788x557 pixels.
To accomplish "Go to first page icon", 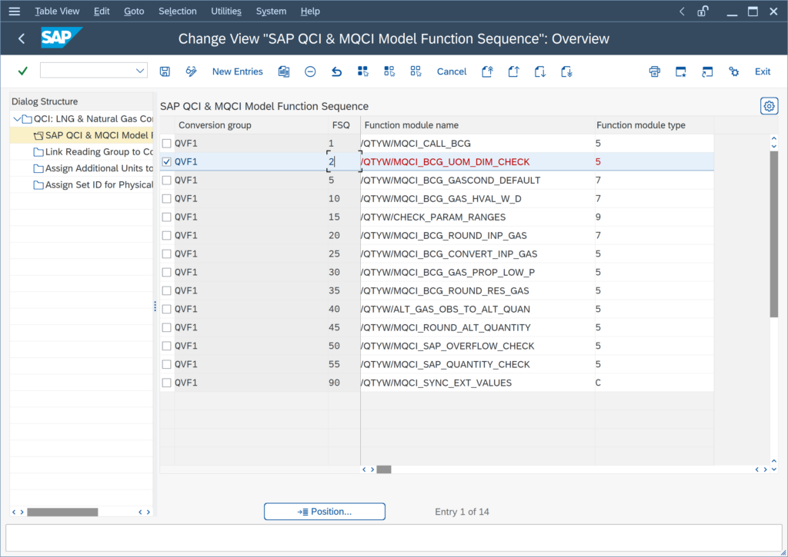I will tap(487, 71).
